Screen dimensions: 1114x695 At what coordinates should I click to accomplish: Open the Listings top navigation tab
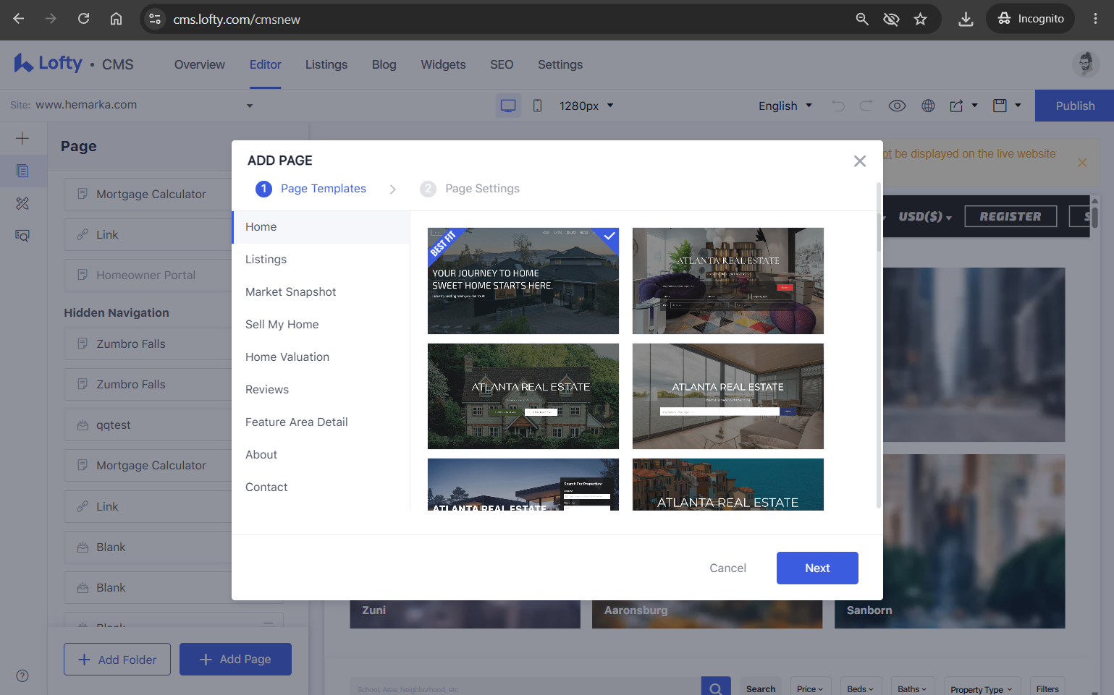pyautogui.click(x=326, y=64)
